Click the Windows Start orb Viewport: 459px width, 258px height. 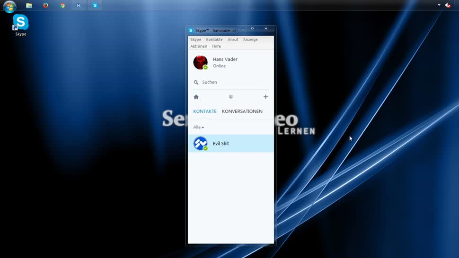pyautogui.click(x=9, y=6)
